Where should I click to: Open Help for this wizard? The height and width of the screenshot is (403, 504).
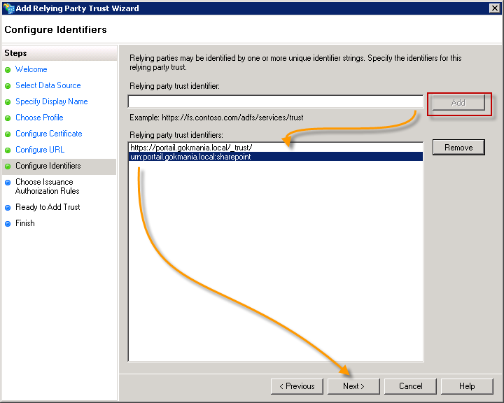click(x=467, y=386)
